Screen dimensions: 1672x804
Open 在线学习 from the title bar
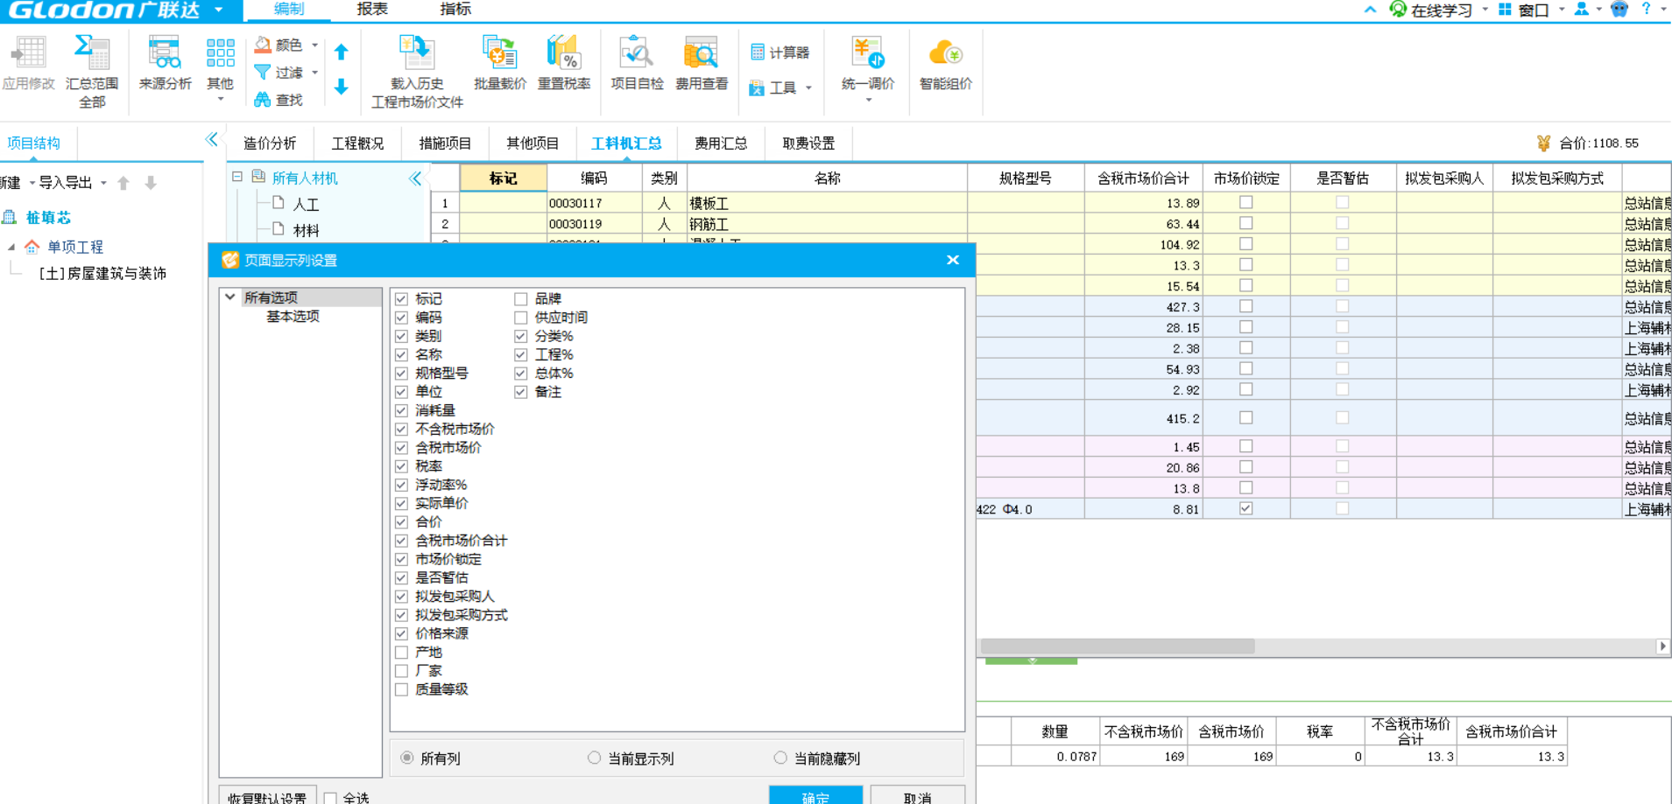pyautogui.click(x=1431, y=10)
